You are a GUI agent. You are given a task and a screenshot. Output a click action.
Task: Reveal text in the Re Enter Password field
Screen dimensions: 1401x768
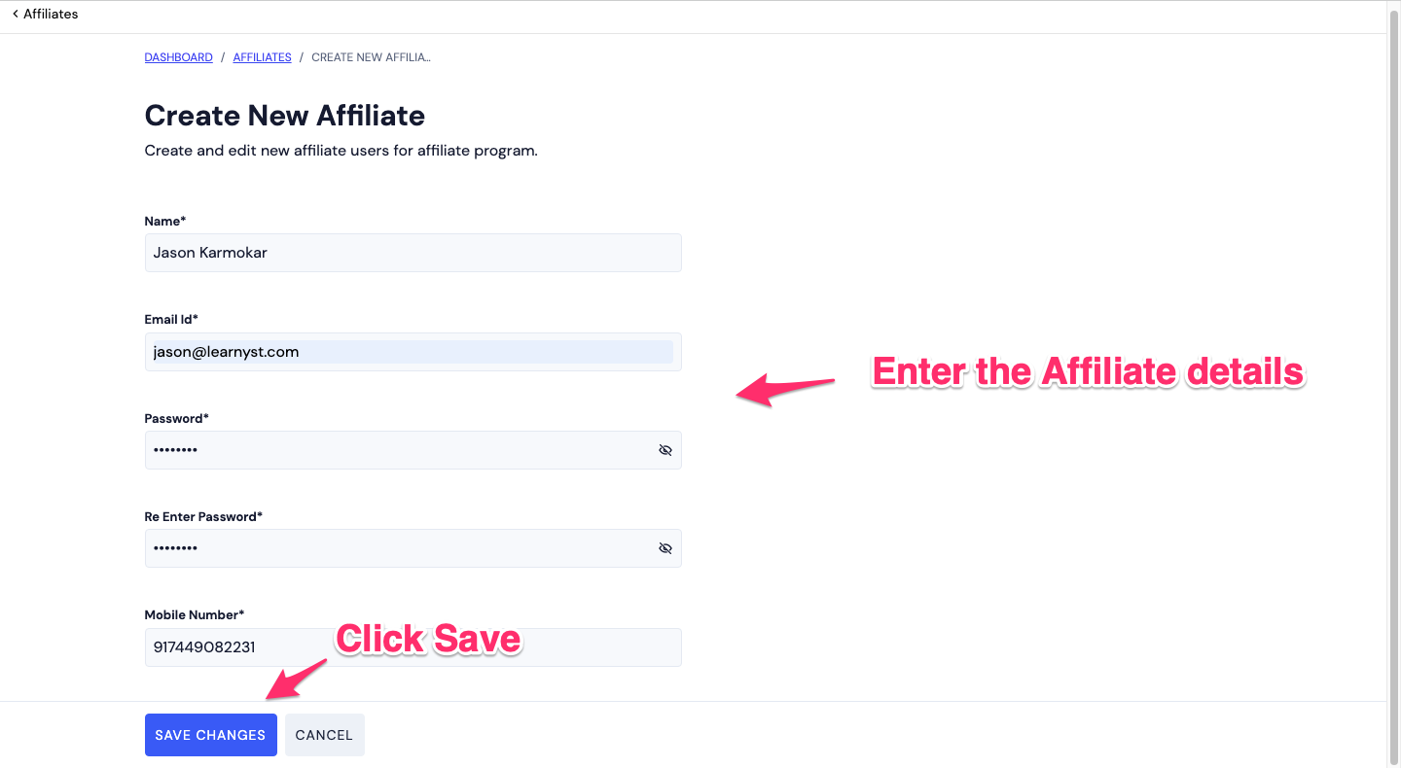(x=665, y=548)
